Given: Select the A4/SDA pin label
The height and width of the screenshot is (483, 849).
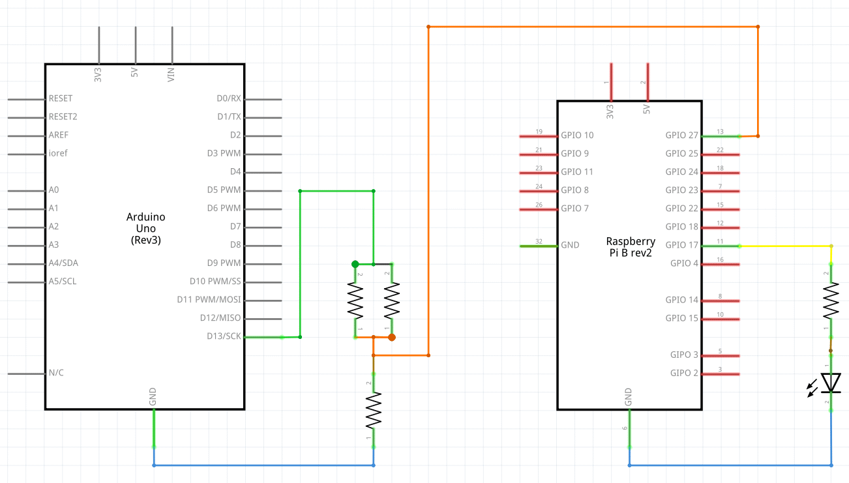Looking at the screenshot, I should [x=63, y=263].
